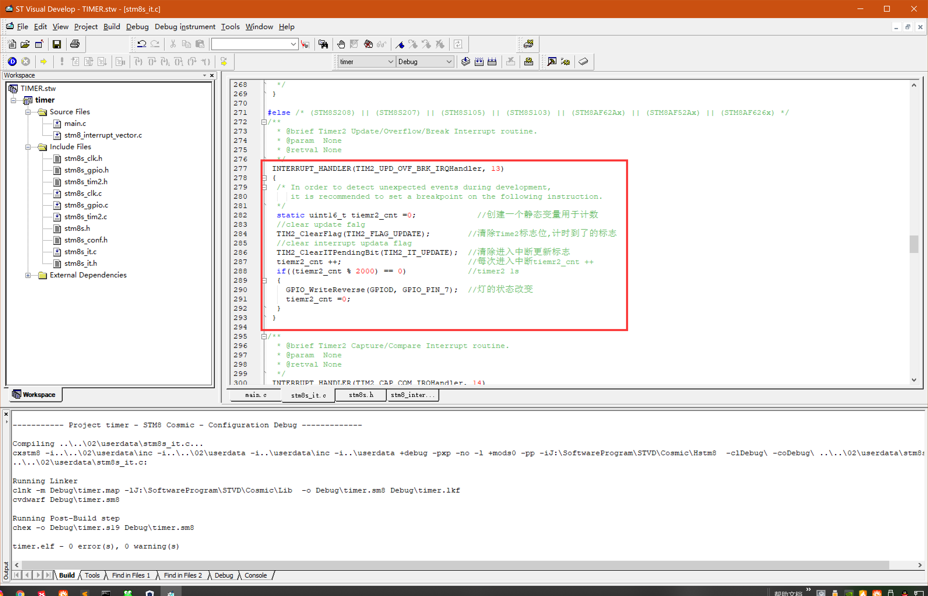The image size is (928, 596).
Task: Click the editor scrollbar down arrow
Action: (x=914, y=380)
